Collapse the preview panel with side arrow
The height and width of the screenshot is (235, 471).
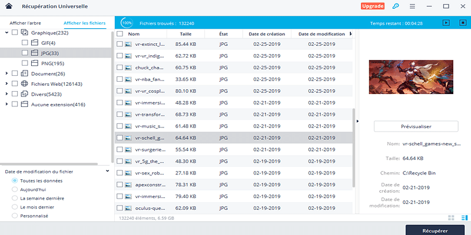[x=357, y=121]
